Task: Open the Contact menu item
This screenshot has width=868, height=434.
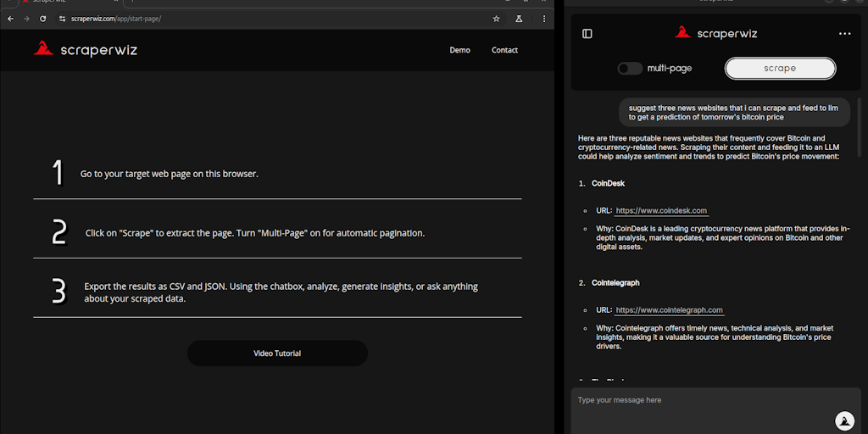Action: coord(505,50)
